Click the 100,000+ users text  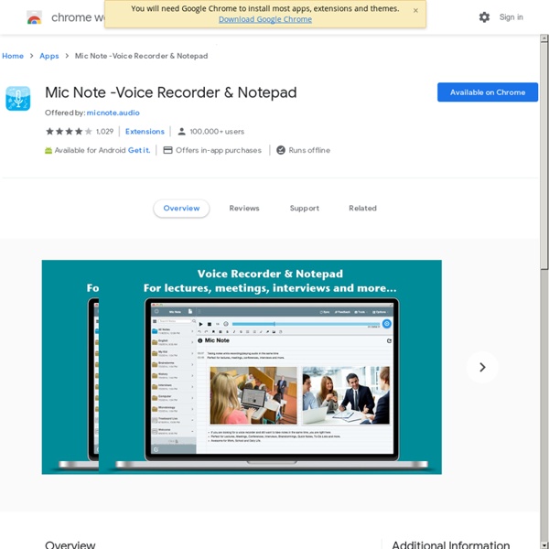217,131
